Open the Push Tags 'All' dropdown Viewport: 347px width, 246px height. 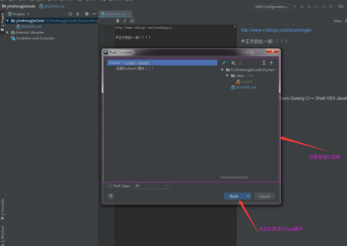coord(152,186)
